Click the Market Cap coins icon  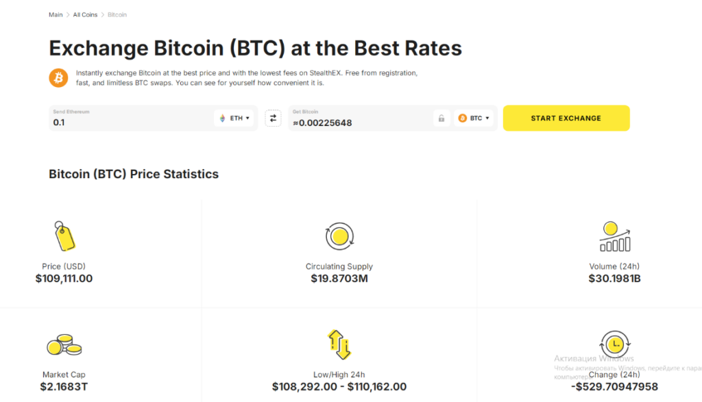(x=64, y=344)
